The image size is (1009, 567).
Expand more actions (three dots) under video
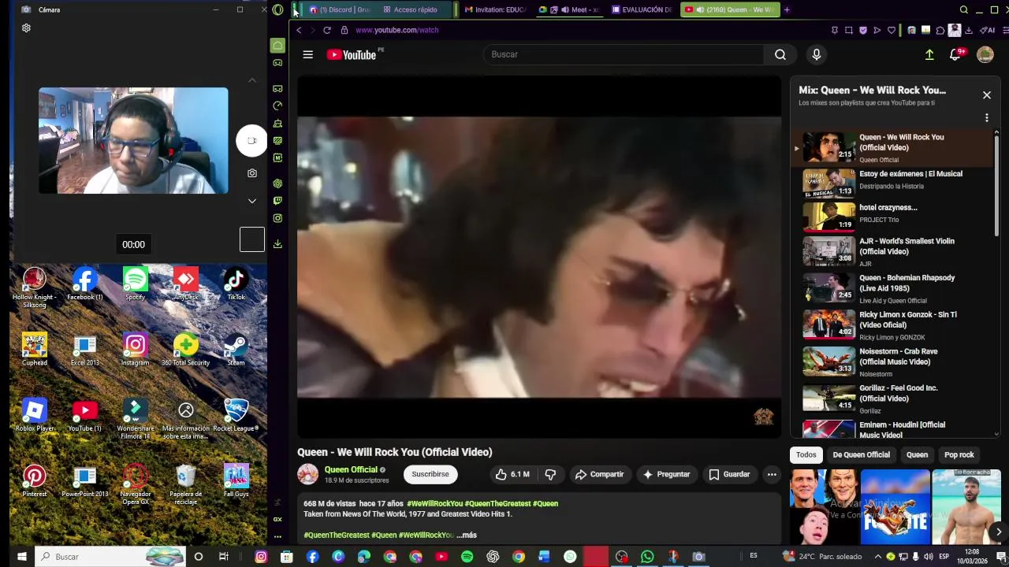[x=772, y=474]
